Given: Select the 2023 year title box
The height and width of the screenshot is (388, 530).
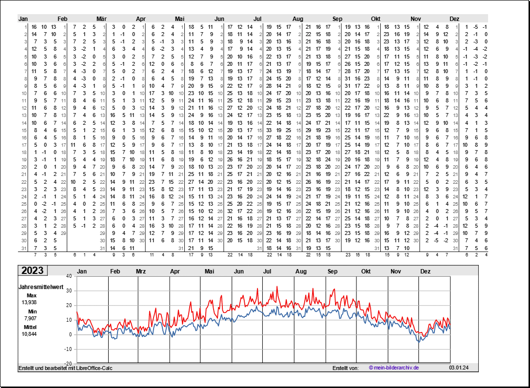Looking at the screenshot, I should [x=32, y=271].
